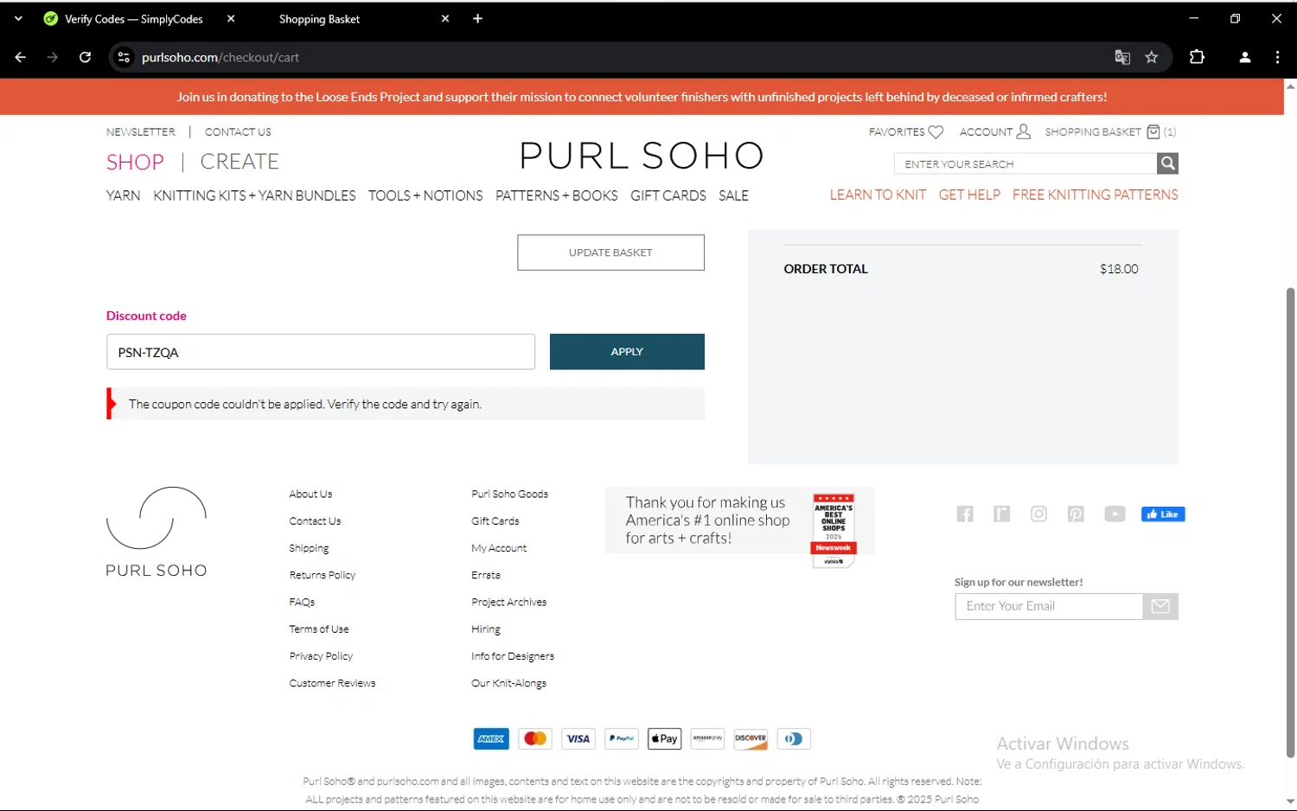Click the CREATE heading link
The width and height of the screenshot is (1297, 811).
(240, 162)
